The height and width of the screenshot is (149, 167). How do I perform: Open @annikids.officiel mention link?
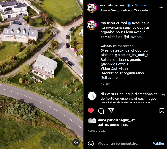point(115,64)
